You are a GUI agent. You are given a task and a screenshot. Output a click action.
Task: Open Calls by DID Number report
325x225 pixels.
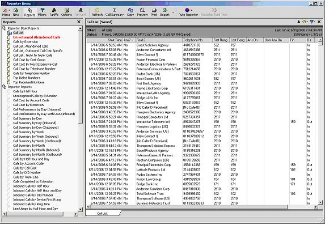point(27,173)
